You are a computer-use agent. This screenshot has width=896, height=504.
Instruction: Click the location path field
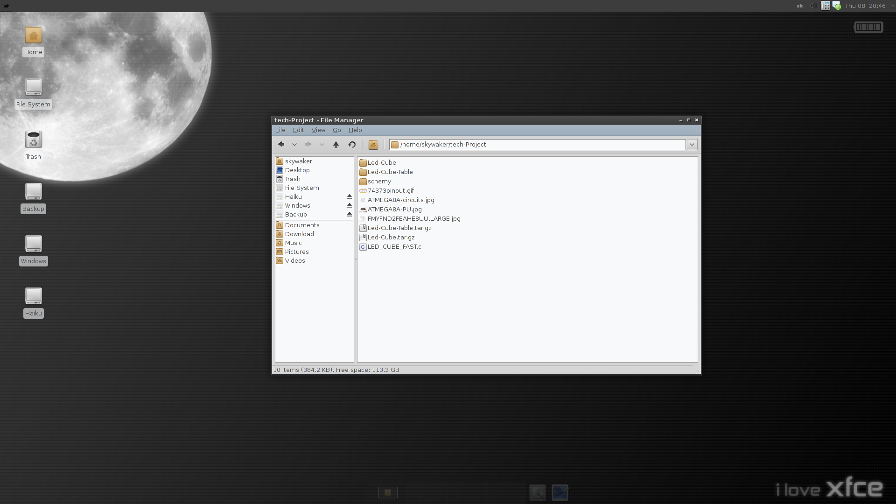pos(537,145)
